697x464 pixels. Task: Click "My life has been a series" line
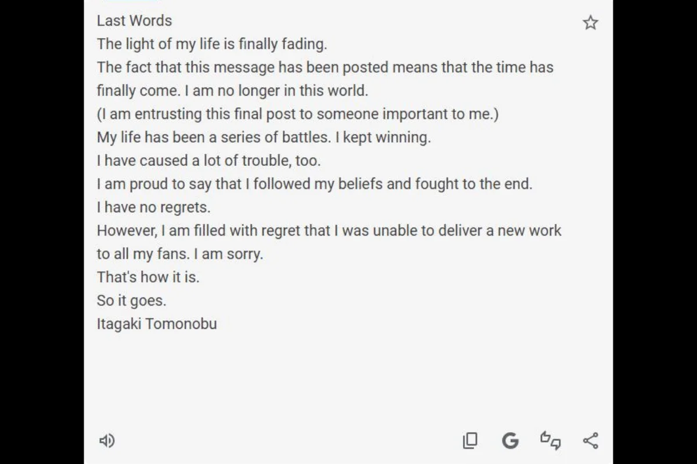pyautogui.click(x=264, y=137)
